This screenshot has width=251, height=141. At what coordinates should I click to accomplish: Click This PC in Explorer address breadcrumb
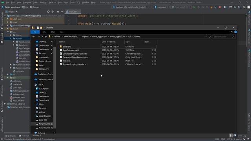pos(57,36)
